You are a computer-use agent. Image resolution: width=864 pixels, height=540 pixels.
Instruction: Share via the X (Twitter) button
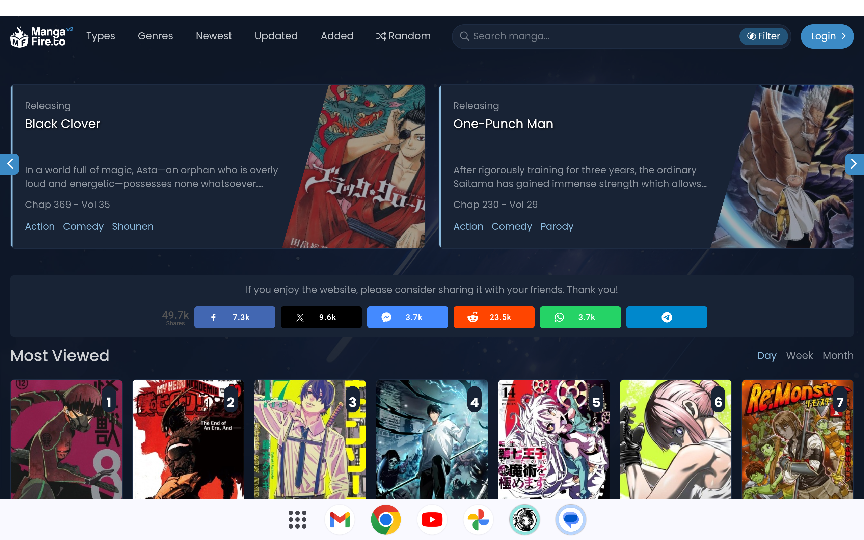[x=321, y=317]
